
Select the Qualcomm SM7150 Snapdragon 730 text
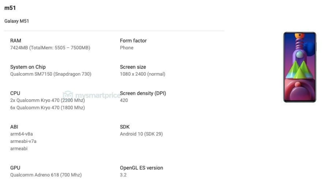pyautogui.click(x=51, y=74)
